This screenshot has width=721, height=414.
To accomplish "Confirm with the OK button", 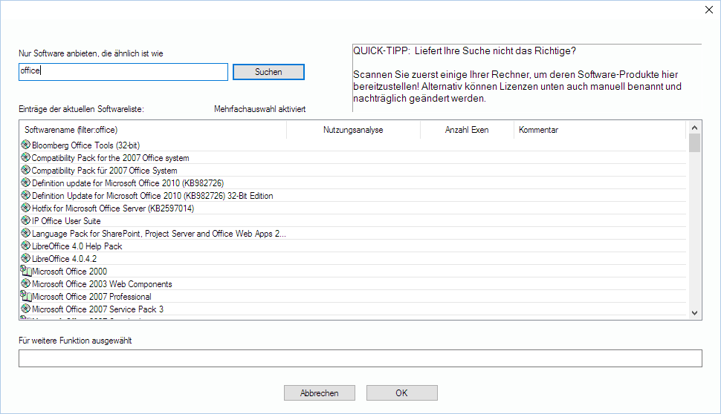I will point(402,393).
